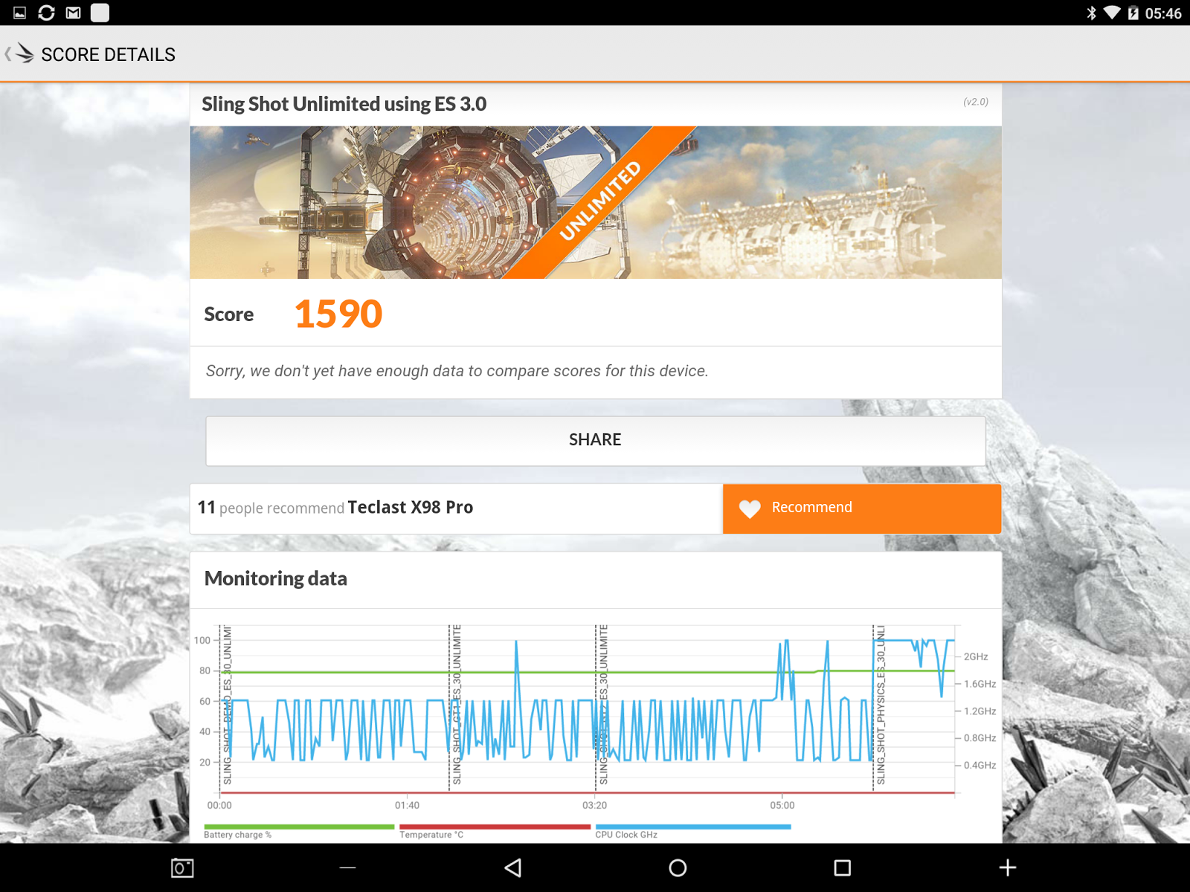1190x892 pixels.
Task: Open the Gmail notification icon
Action: [x=73, y=13]
